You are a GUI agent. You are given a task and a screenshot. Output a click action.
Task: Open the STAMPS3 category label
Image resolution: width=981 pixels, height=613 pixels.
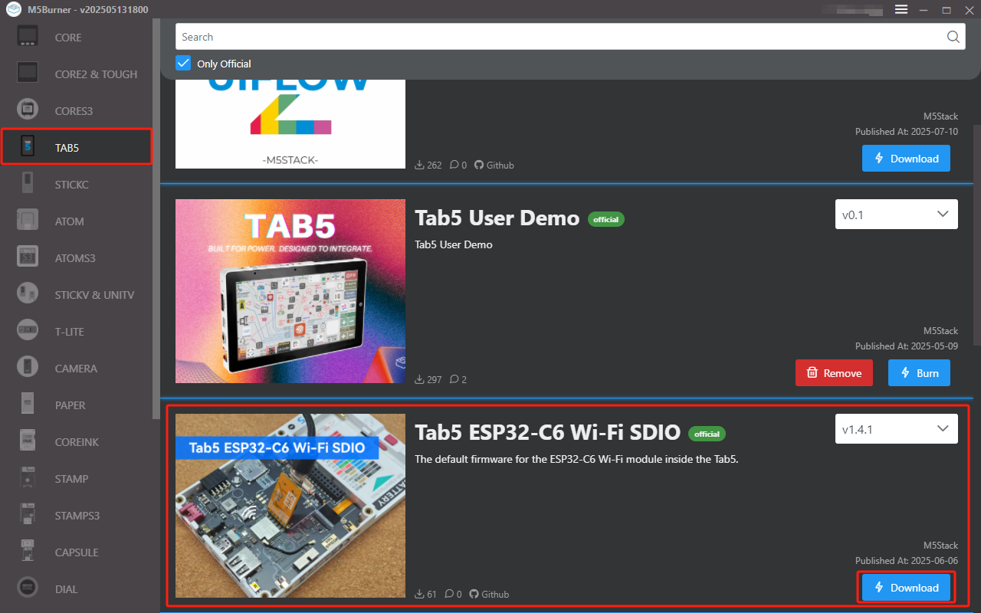[77, 516]
